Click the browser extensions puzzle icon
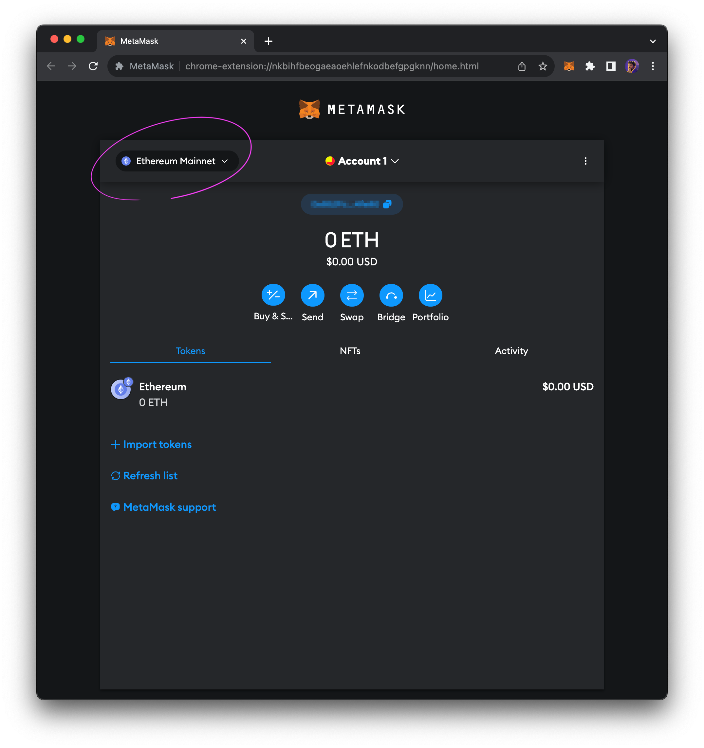This screenshot has width=704, height=748. point(590,66)
